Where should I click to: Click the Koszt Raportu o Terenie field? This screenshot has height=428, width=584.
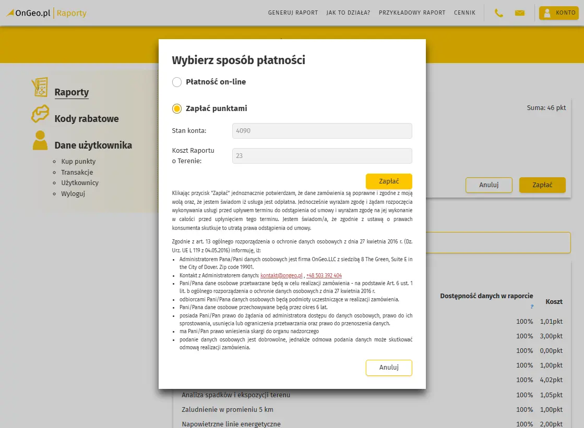pyautogui.click(x=322, y=156)
